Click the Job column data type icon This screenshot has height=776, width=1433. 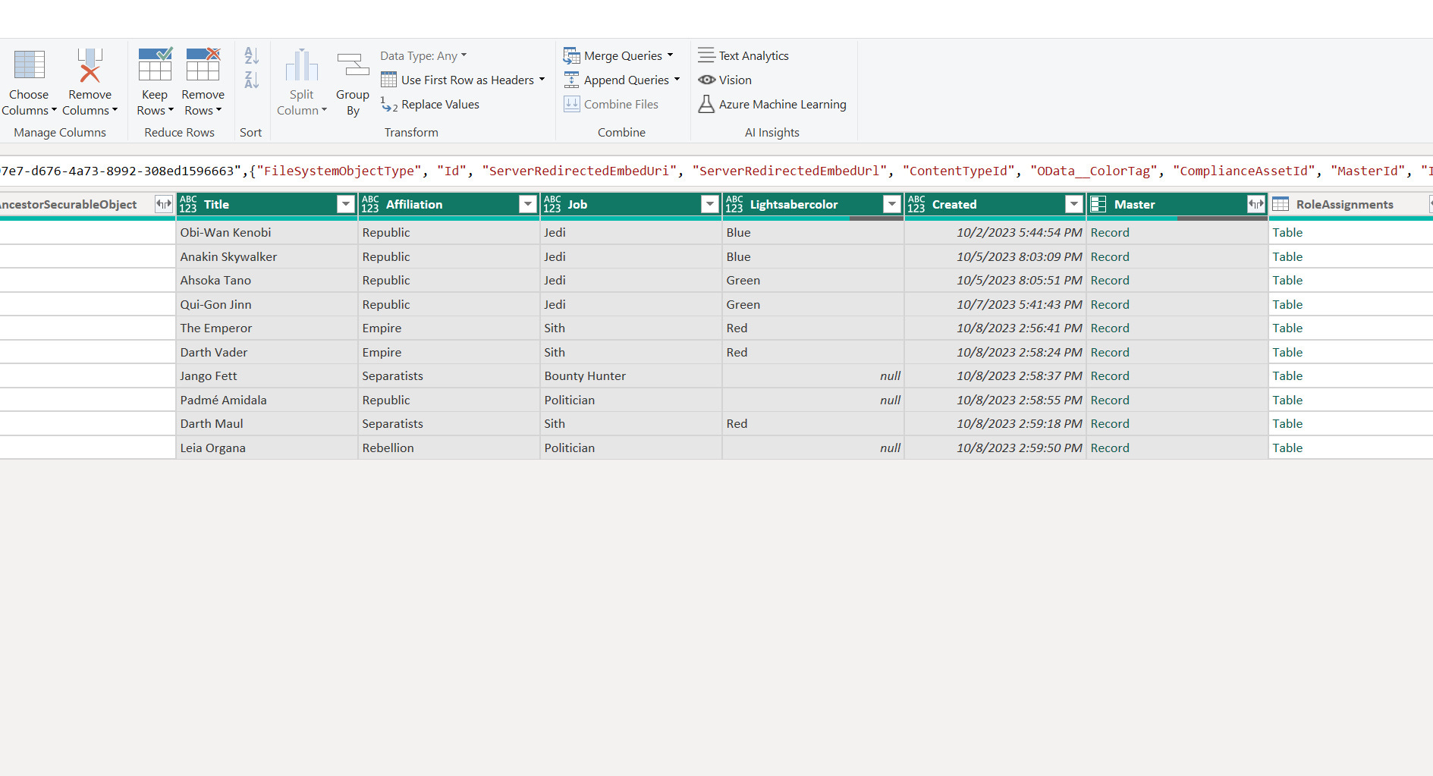(552, 204)
